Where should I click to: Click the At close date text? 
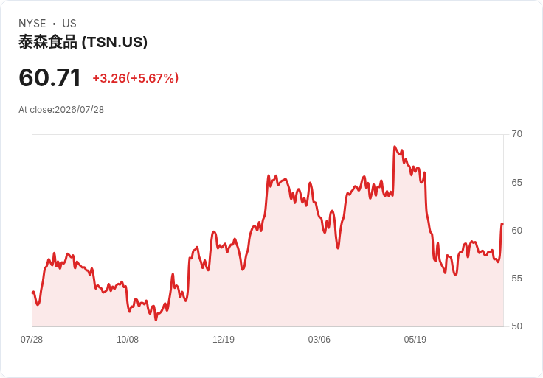click(61, 110)
